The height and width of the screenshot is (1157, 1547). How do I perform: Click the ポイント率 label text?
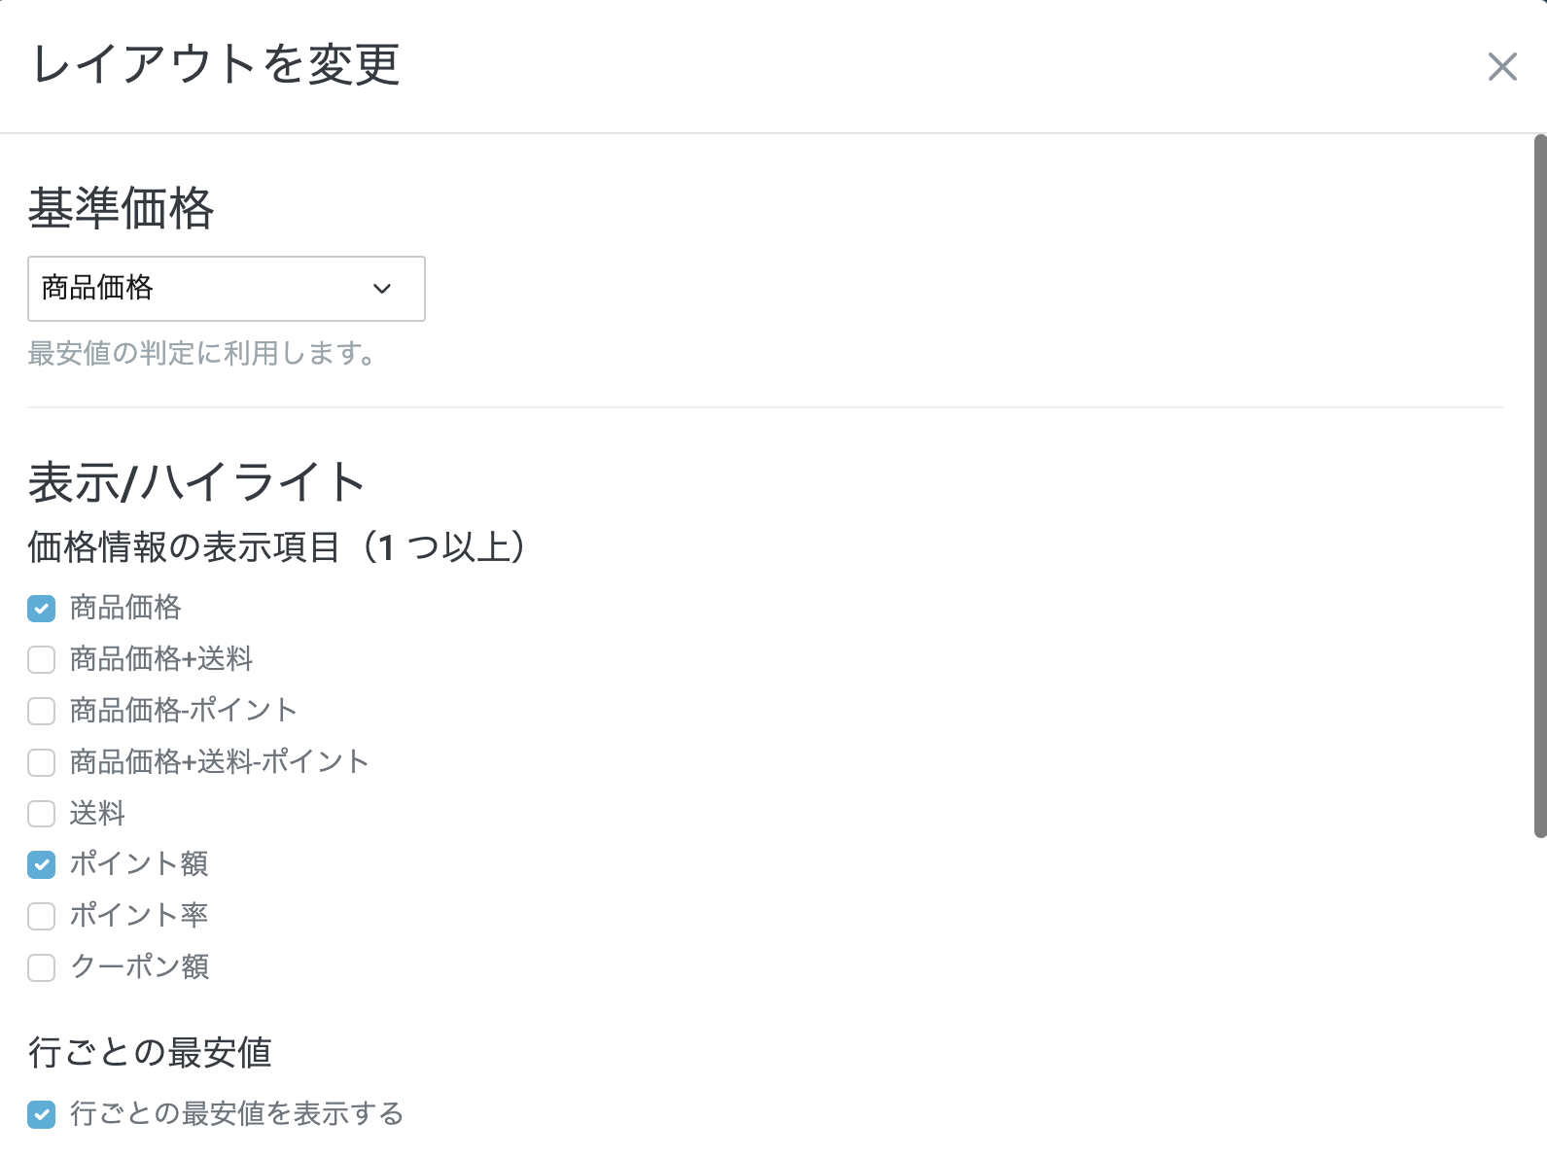[x=139, y=915]
